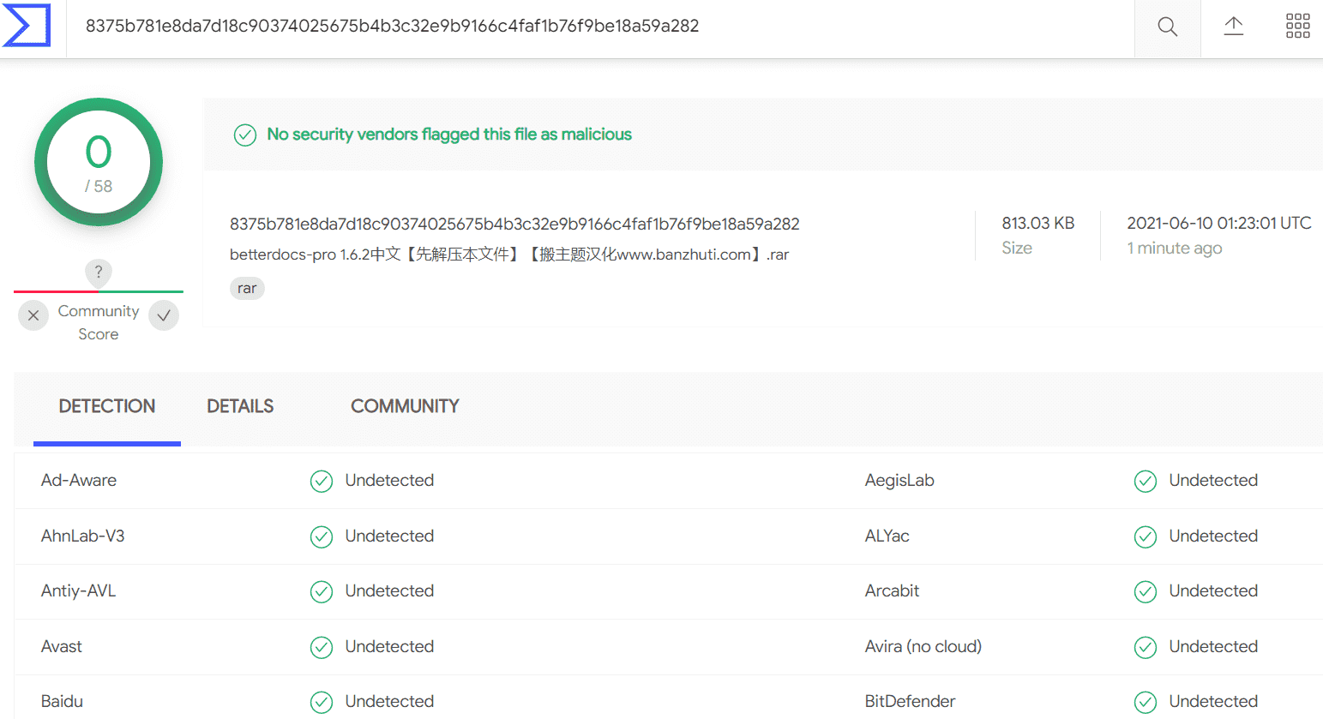This screenshot has height=719, width=1323.
Task: Click the BitDefender vendor name
Action: coord(910,701)
